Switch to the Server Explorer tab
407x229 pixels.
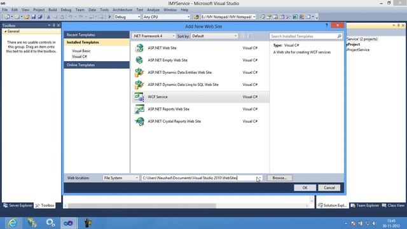[18, 205]
